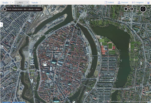Zoom in with the plus button

[x=132, y=9]
